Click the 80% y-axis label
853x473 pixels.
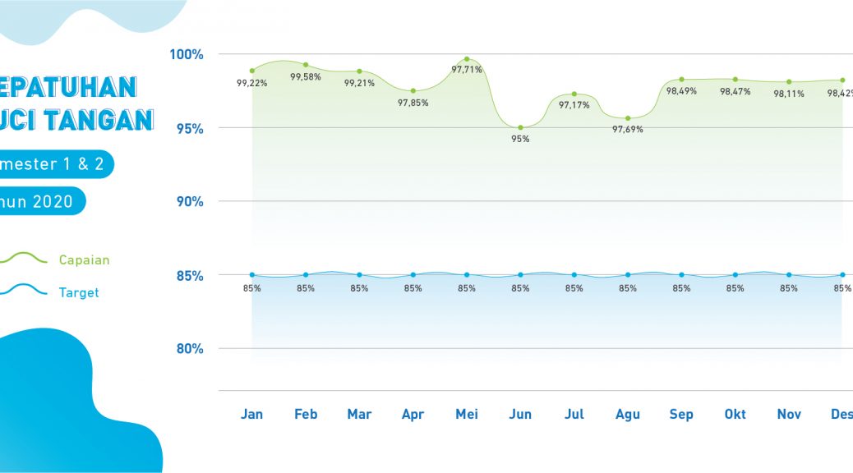(188, 349)
